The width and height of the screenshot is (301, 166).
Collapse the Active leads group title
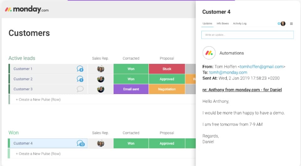click(x=22, y=58)
